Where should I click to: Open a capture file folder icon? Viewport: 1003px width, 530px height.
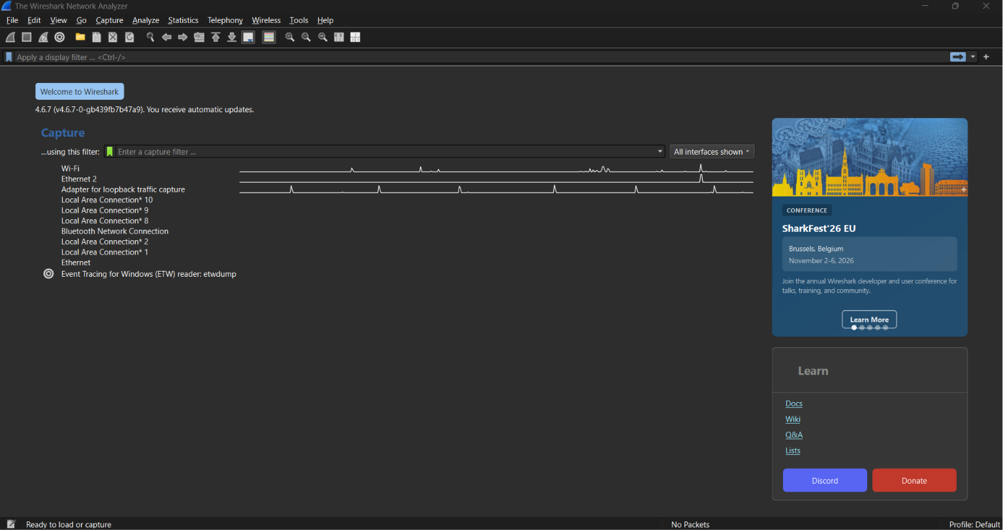tap(80, 37)
